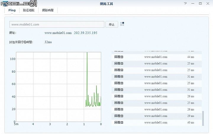Image resolution: width=213 pixels, height=134 pixels.
Task: Maximize the 網路工具 window
Action: coord(200,4)
